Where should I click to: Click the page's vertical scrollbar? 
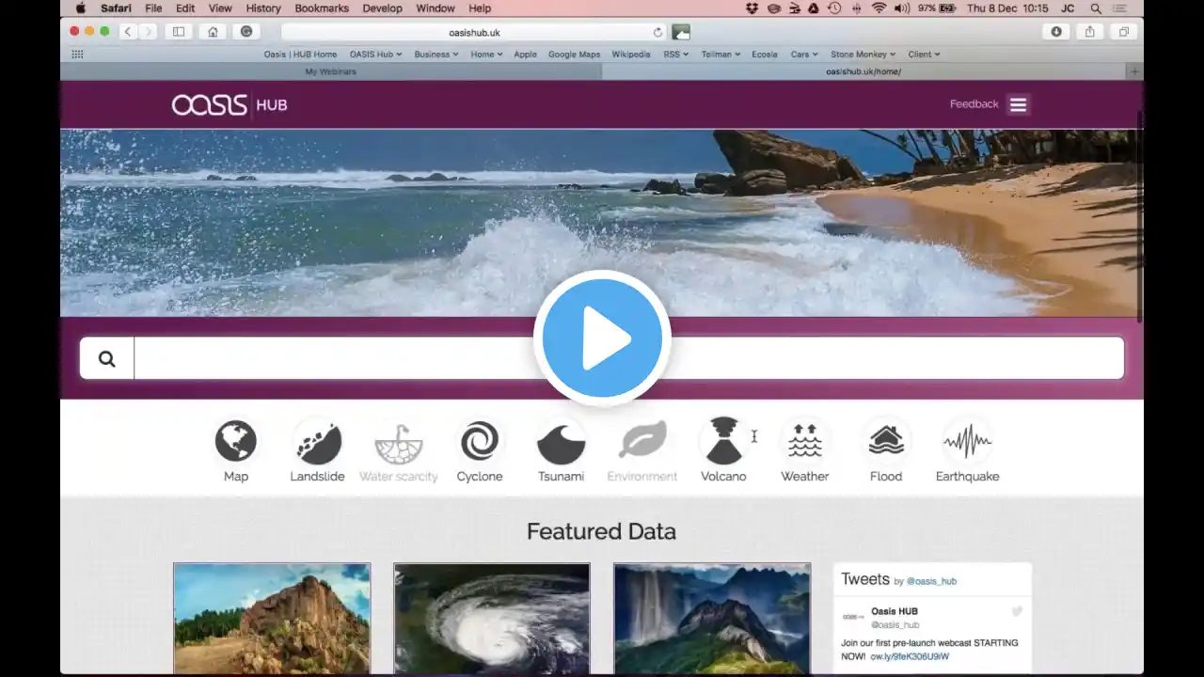[x=1140, y=216]
